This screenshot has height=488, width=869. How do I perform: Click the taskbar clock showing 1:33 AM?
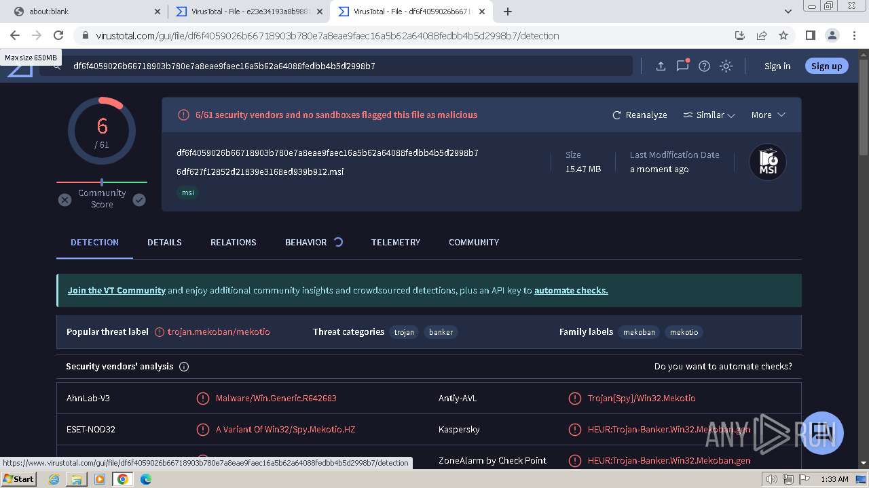pos(834,479)
